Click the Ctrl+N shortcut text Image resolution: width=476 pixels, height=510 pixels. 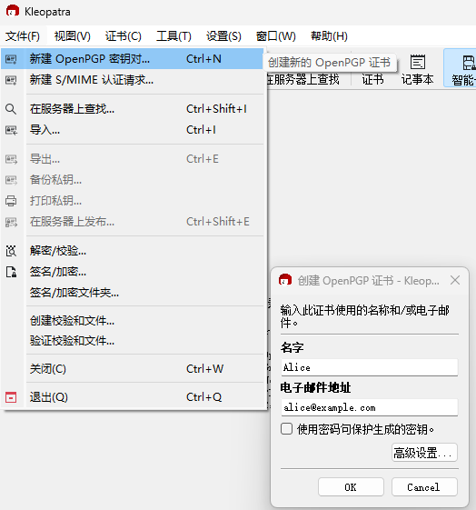(x=203, y=59)
